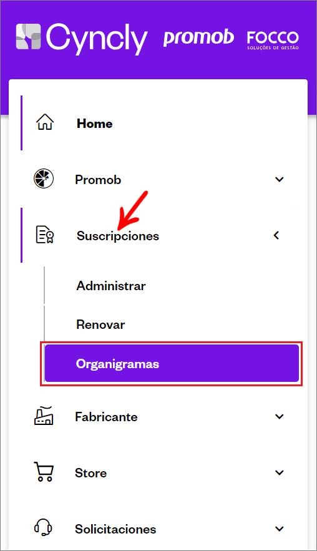Open the Organigramas highlighted item
This screenshot has width=317, height=551.
[x=172, y=363]
